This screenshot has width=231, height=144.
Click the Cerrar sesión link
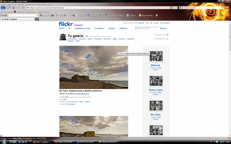pos(165,23)
